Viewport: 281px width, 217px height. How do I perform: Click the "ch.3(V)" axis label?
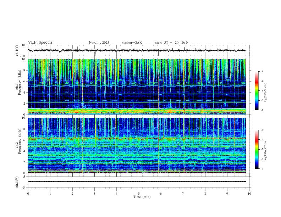click(x=17, y=182)
